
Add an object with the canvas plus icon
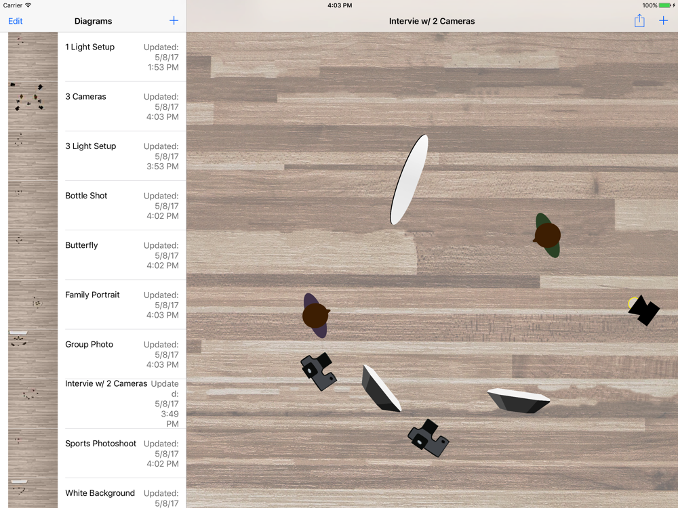[x=663, y=21]
